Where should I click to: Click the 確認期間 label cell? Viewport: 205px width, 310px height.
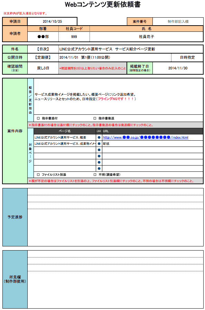(x=15, y=68)
